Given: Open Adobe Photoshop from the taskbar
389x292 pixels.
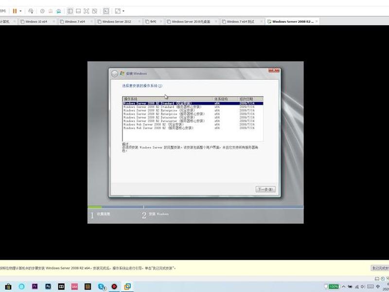Looking at the screenshot, I should [x=48, y=287].
